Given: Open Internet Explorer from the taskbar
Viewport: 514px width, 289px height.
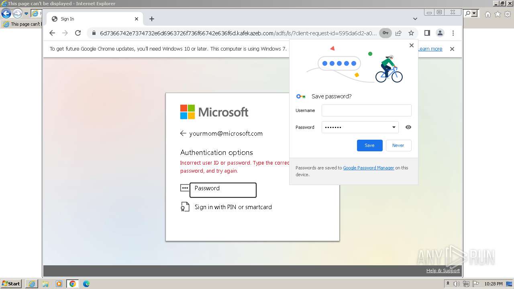Looking at the screenshot, I should point(32,284).
